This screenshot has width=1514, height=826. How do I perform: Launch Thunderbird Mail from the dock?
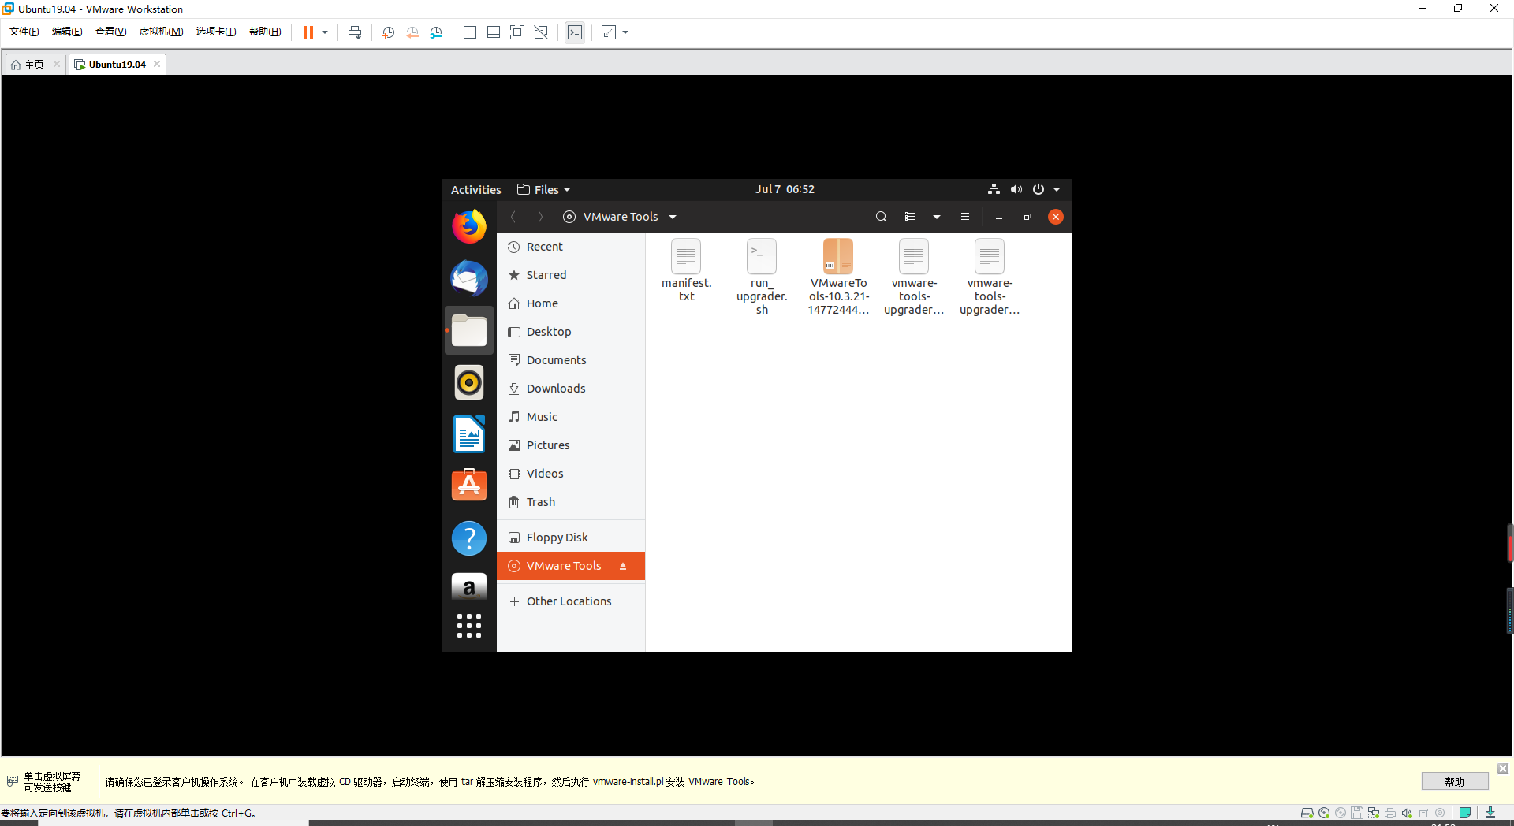pyautogui.click(x=469, y=278)
